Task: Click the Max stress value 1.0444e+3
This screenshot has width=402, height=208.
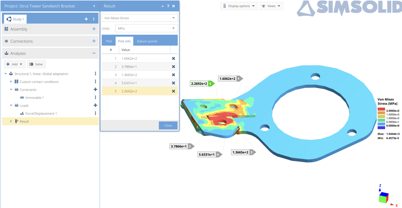Action: (x=394, y=134)
